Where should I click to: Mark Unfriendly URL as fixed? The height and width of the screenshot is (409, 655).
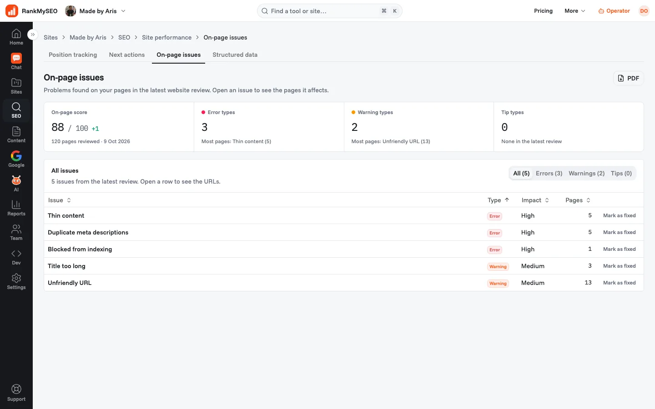(620, 283)
